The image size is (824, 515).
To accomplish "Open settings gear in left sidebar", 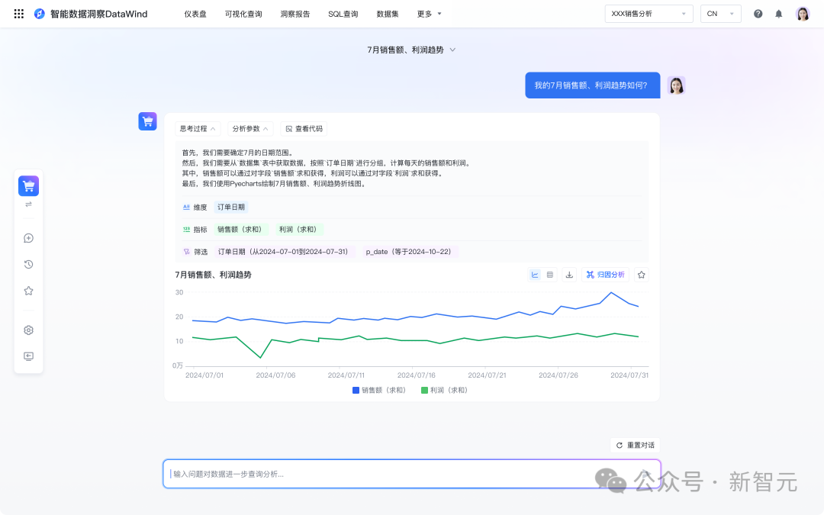I will point(28,330).
